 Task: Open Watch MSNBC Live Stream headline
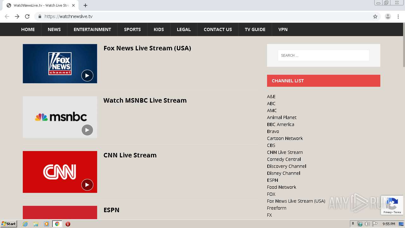(x=145, y=100)
